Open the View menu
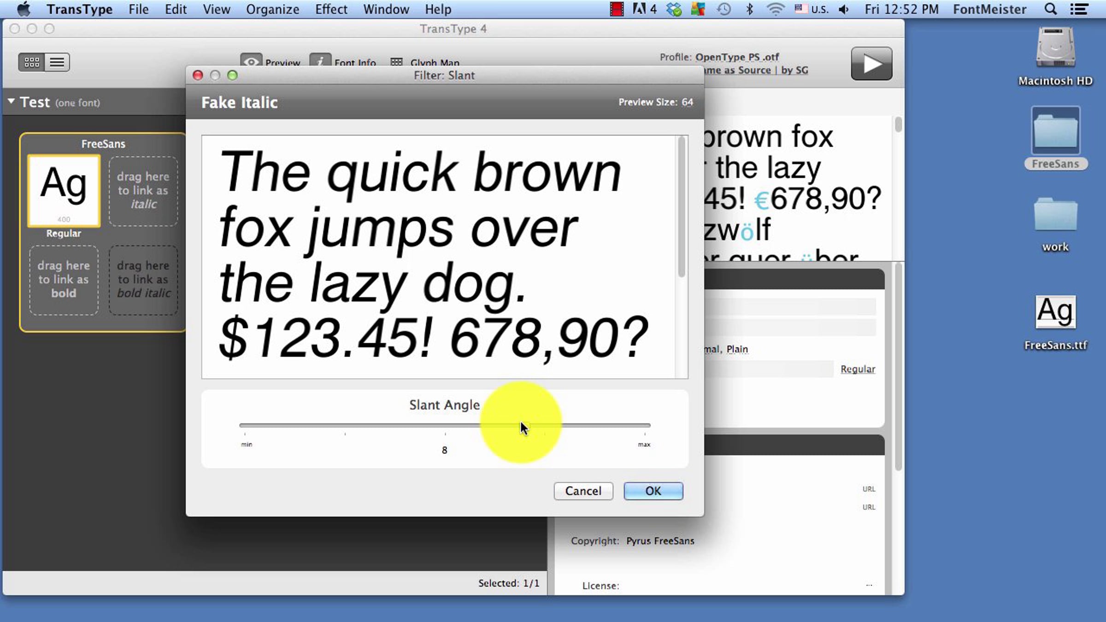The image size is (1106, 622). (217, 9)
